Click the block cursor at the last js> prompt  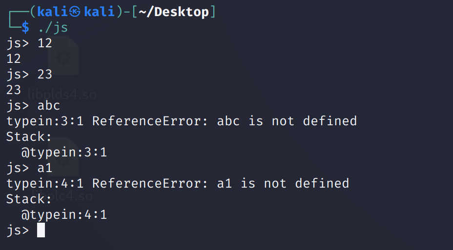click(x=41, y=230)
